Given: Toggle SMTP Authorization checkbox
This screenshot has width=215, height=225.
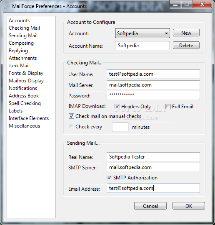Looking at the screenshot, I should 109,178.
